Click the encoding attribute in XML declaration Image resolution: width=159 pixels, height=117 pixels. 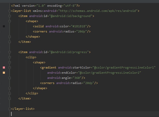[x=54, y=6]
